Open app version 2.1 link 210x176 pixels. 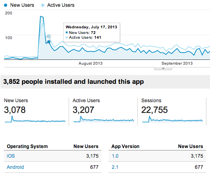coord(115,167)
